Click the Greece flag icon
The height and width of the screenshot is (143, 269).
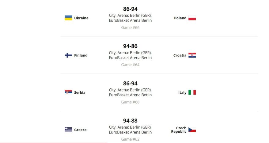[x=68, y=130]
